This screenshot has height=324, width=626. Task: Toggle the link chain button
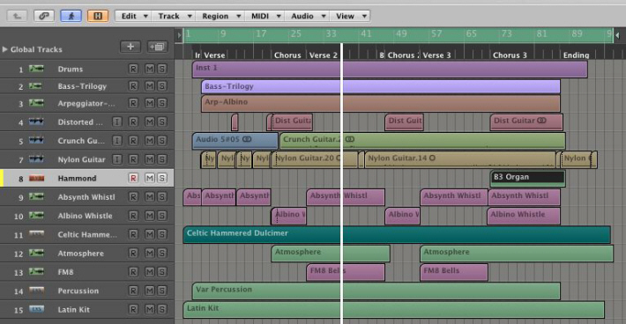point(44,16)
